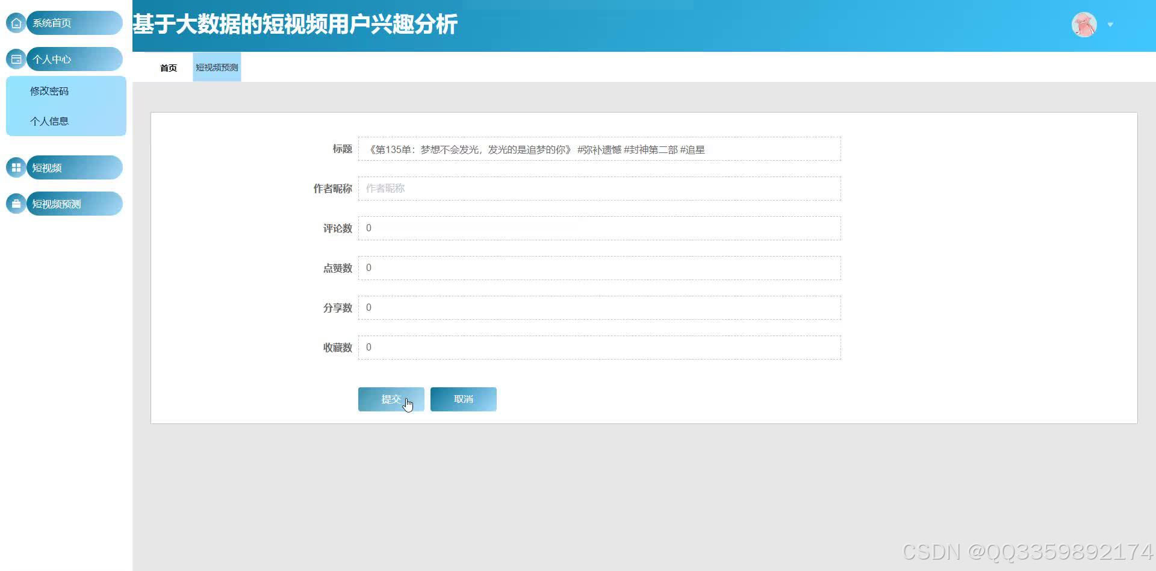
Task: Focus the 分享数 input field
Action: click(599, 308)
